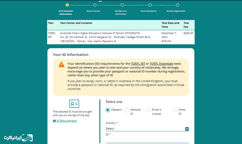This screenshot has width=242, height=144.
Task: Click the Background Information step circle
Action: click(122, 5)
